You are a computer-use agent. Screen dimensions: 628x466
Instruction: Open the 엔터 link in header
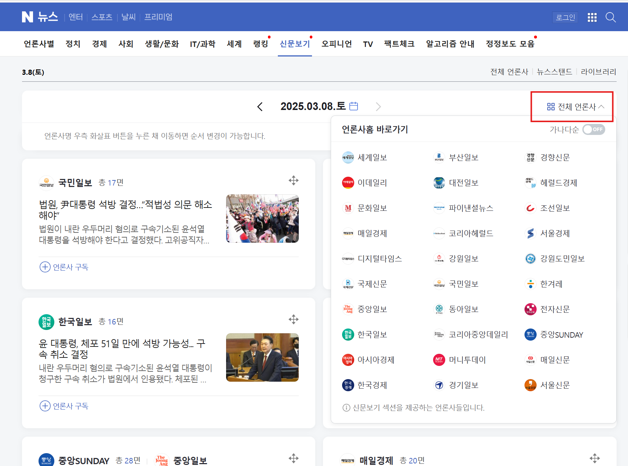76,17
